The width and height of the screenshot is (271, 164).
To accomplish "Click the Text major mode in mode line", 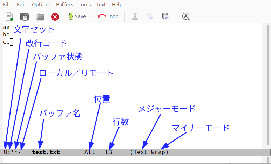I will [x=141, y=152].
